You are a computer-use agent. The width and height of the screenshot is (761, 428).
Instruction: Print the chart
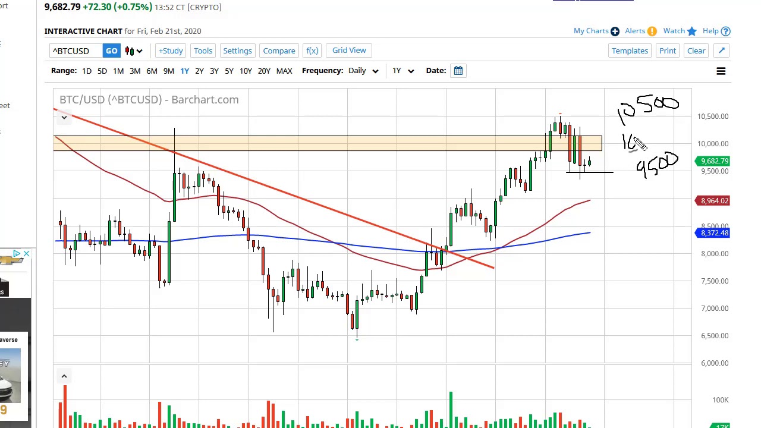668,51
